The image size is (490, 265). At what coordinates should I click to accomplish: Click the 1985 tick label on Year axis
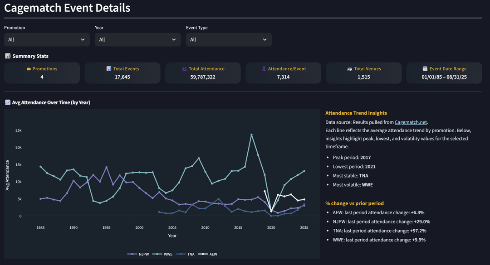click(x=40, y=227)
